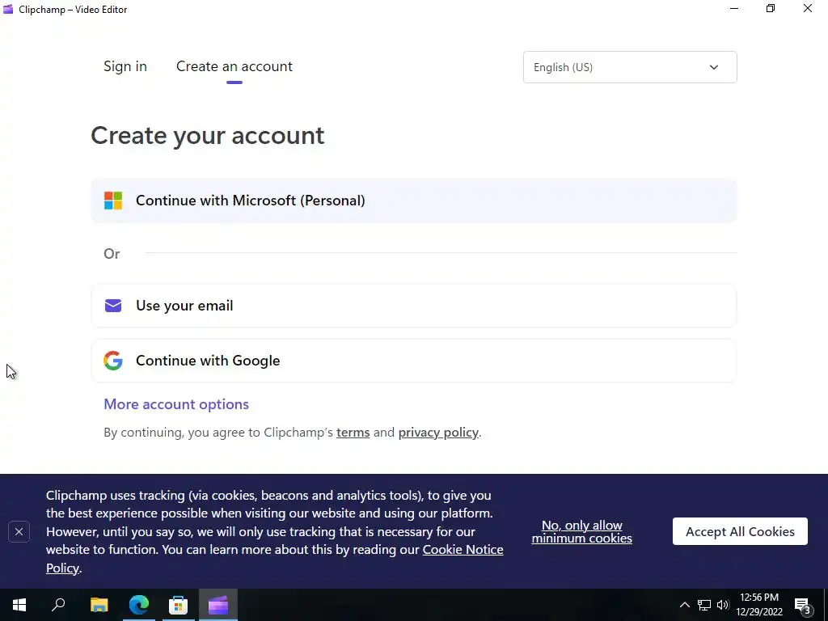Open the privacy policy link
Image resolution: width=828 pixels, height=621 pixels.
(x=438, y=433)
